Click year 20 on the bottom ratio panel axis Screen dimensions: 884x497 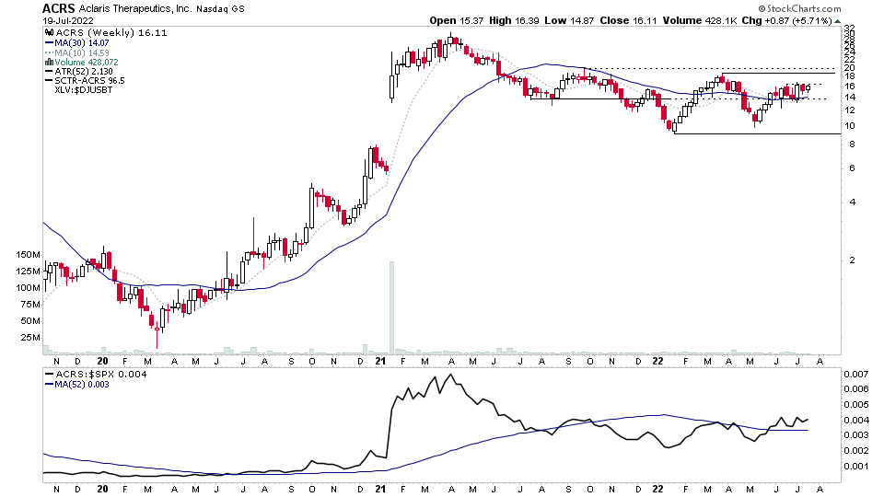(102, 489)
